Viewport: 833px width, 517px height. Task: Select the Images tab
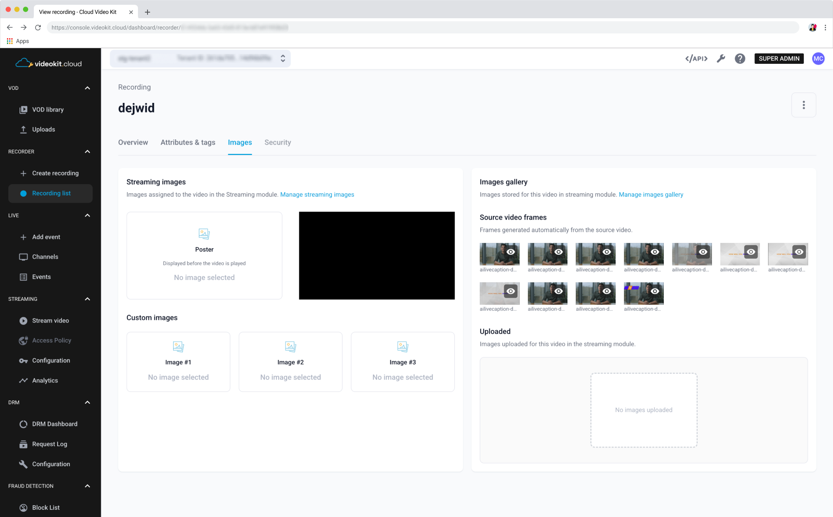tap(240, 142)
